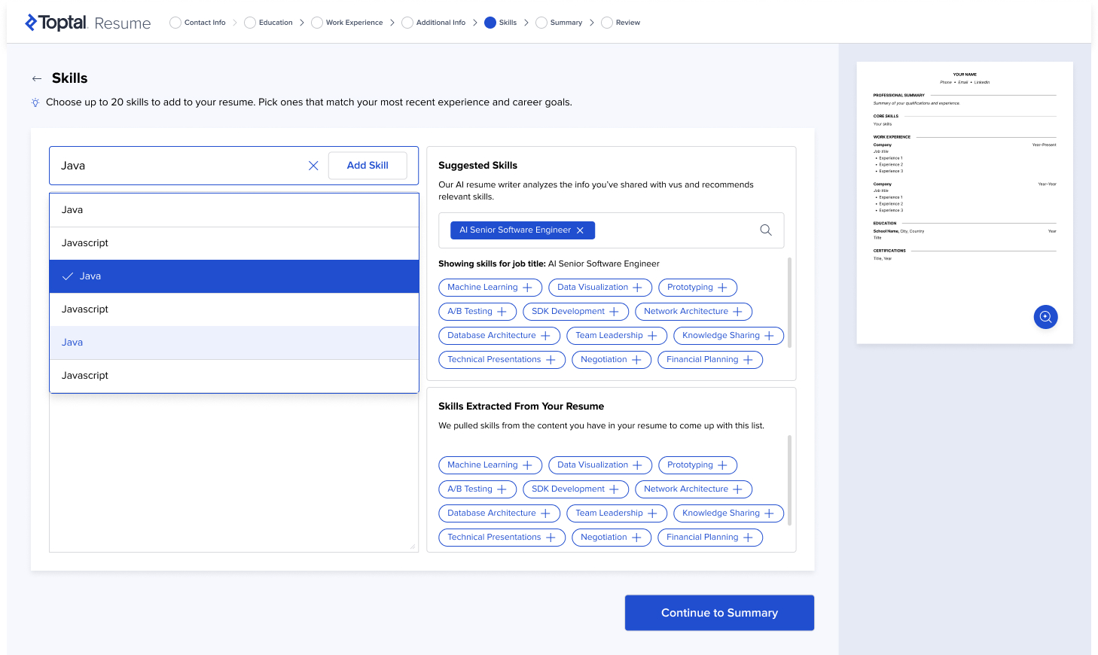Zoom the resume preview with the magnifier button
1098x655 pixels.
1045,317
